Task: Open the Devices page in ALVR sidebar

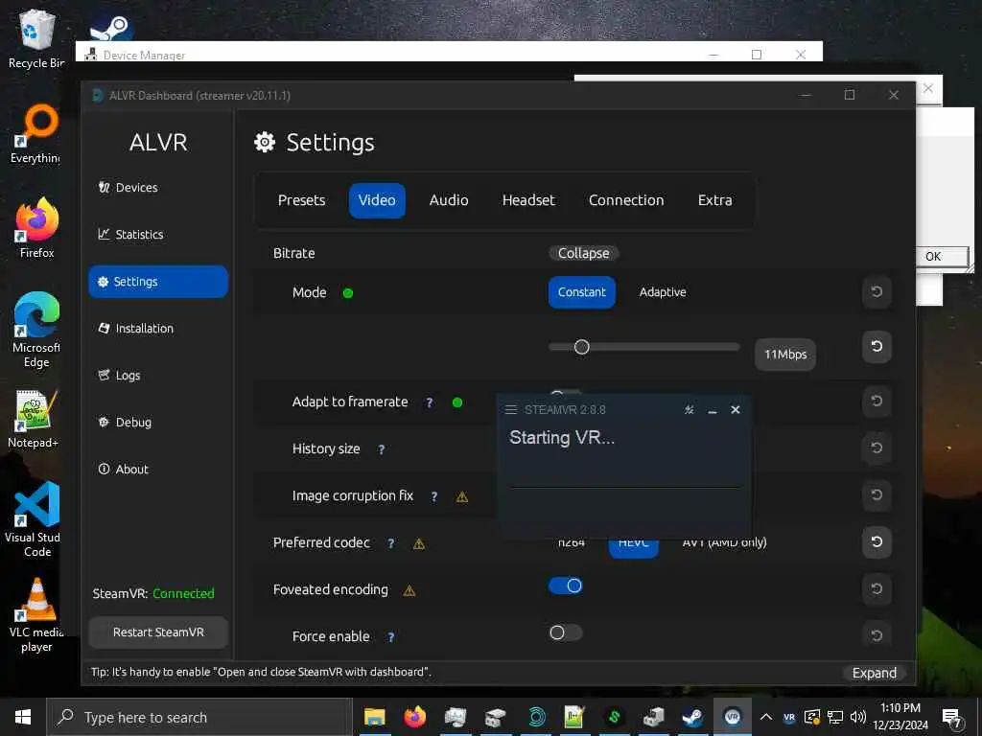Action: [x=129, y=187]
